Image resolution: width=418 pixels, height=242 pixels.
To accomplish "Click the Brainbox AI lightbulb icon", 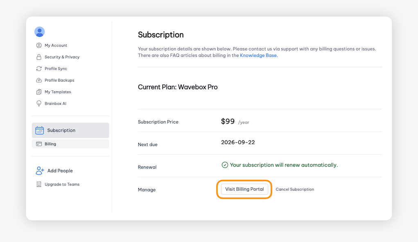I will (x=39, y=104).
